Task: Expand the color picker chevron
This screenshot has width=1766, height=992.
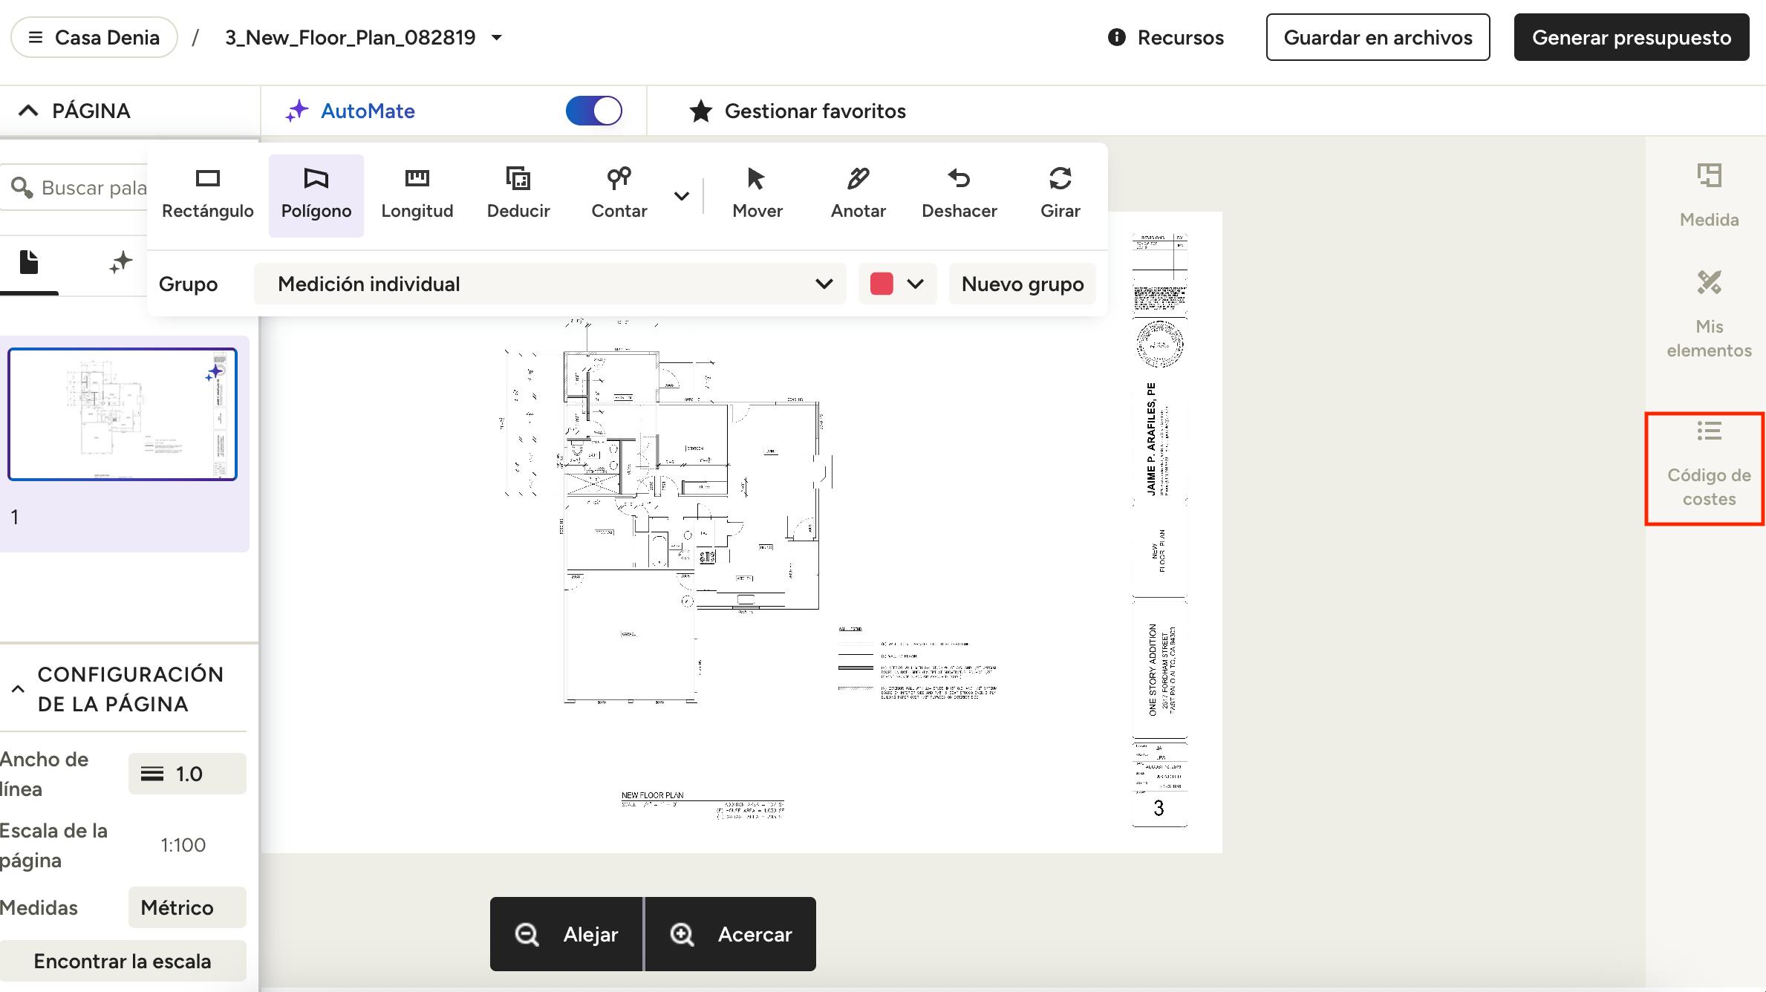Action: click(916, 284)
